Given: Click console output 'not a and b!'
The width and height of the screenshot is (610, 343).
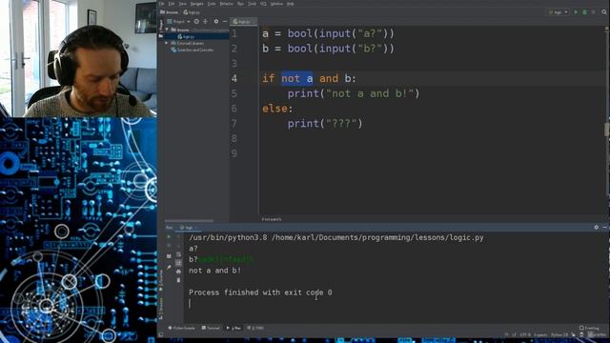Looking at the screenshot, I should pos(214,271).
